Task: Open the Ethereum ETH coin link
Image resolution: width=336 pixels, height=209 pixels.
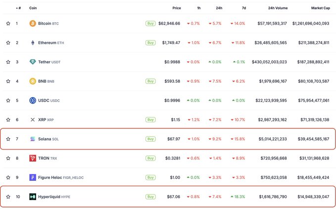Action: pos(51,43)
